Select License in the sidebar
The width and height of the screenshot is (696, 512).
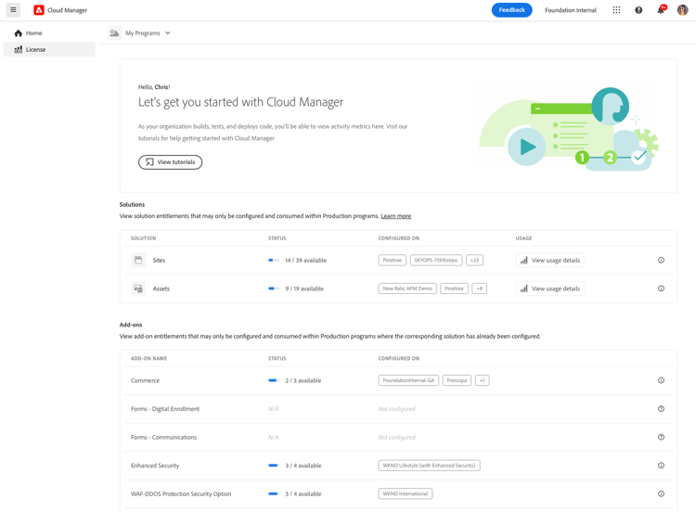pyautogui.click(x=49, y=50)
